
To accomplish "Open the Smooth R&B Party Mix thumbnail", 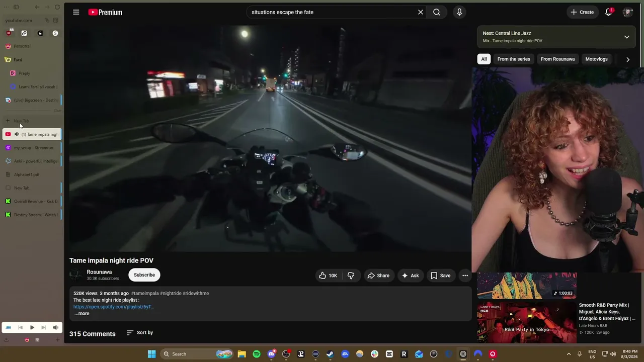I will [x=527, y=322].
